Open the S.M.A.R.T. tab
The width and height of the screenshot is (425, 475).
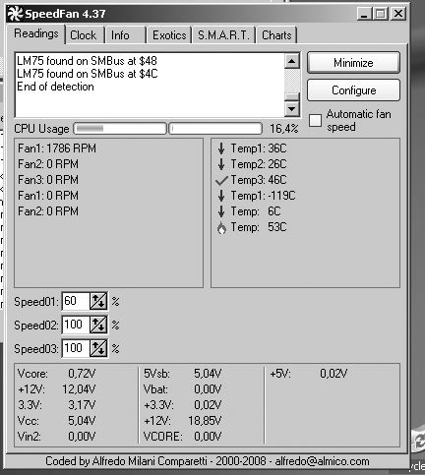click(x=223, y=35)
